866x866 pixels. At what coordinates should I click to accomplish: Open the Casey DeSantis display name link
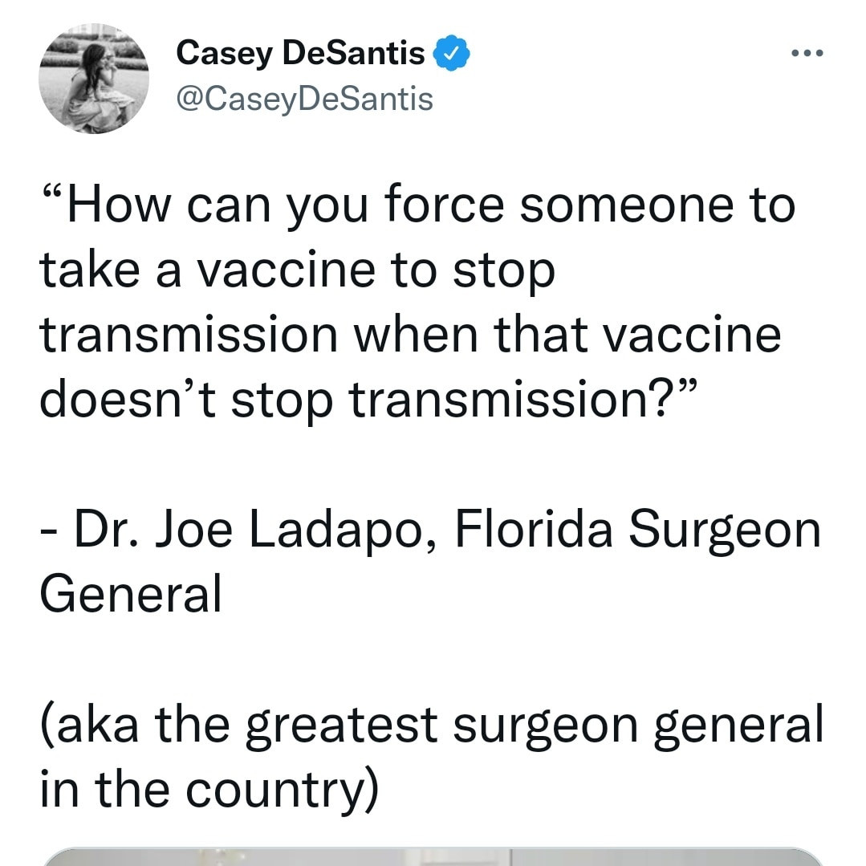(300, 53)
